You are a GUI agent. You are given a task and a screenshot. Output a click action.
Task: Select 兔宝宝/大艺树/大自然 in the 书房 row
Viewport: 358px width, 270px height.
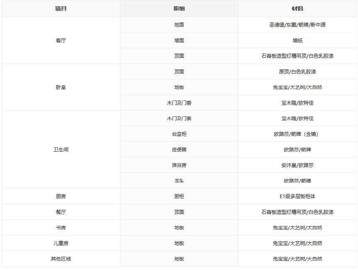pyautogui.click(x=297, y=228)
